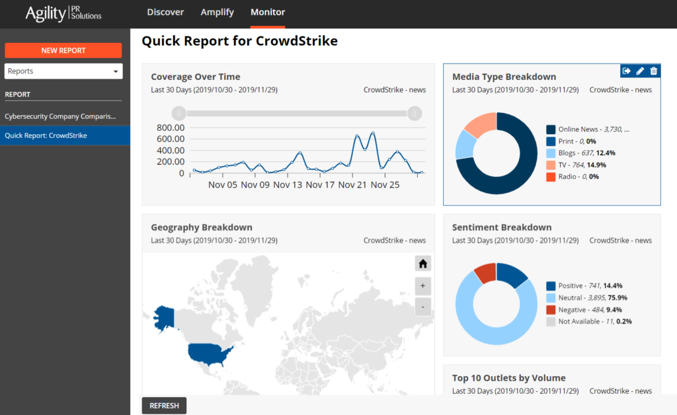The height and width of the screenshot is (415, 677).
Task: Open Cybersecurity Company Comparison report
Action: point(60,116)
